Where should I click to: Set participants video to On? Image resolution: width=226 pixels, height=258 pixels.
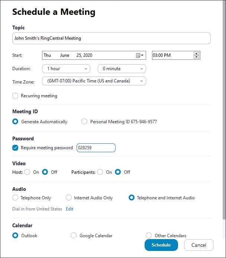point(100,172)
